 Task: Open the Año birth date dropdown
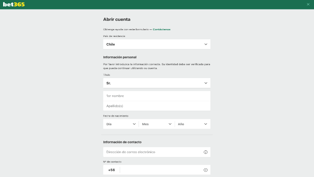click(193, 124)
